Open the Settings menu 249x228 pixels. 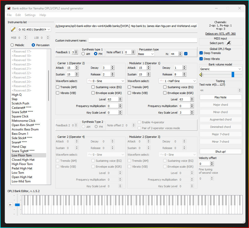click(x=30, y=15)
